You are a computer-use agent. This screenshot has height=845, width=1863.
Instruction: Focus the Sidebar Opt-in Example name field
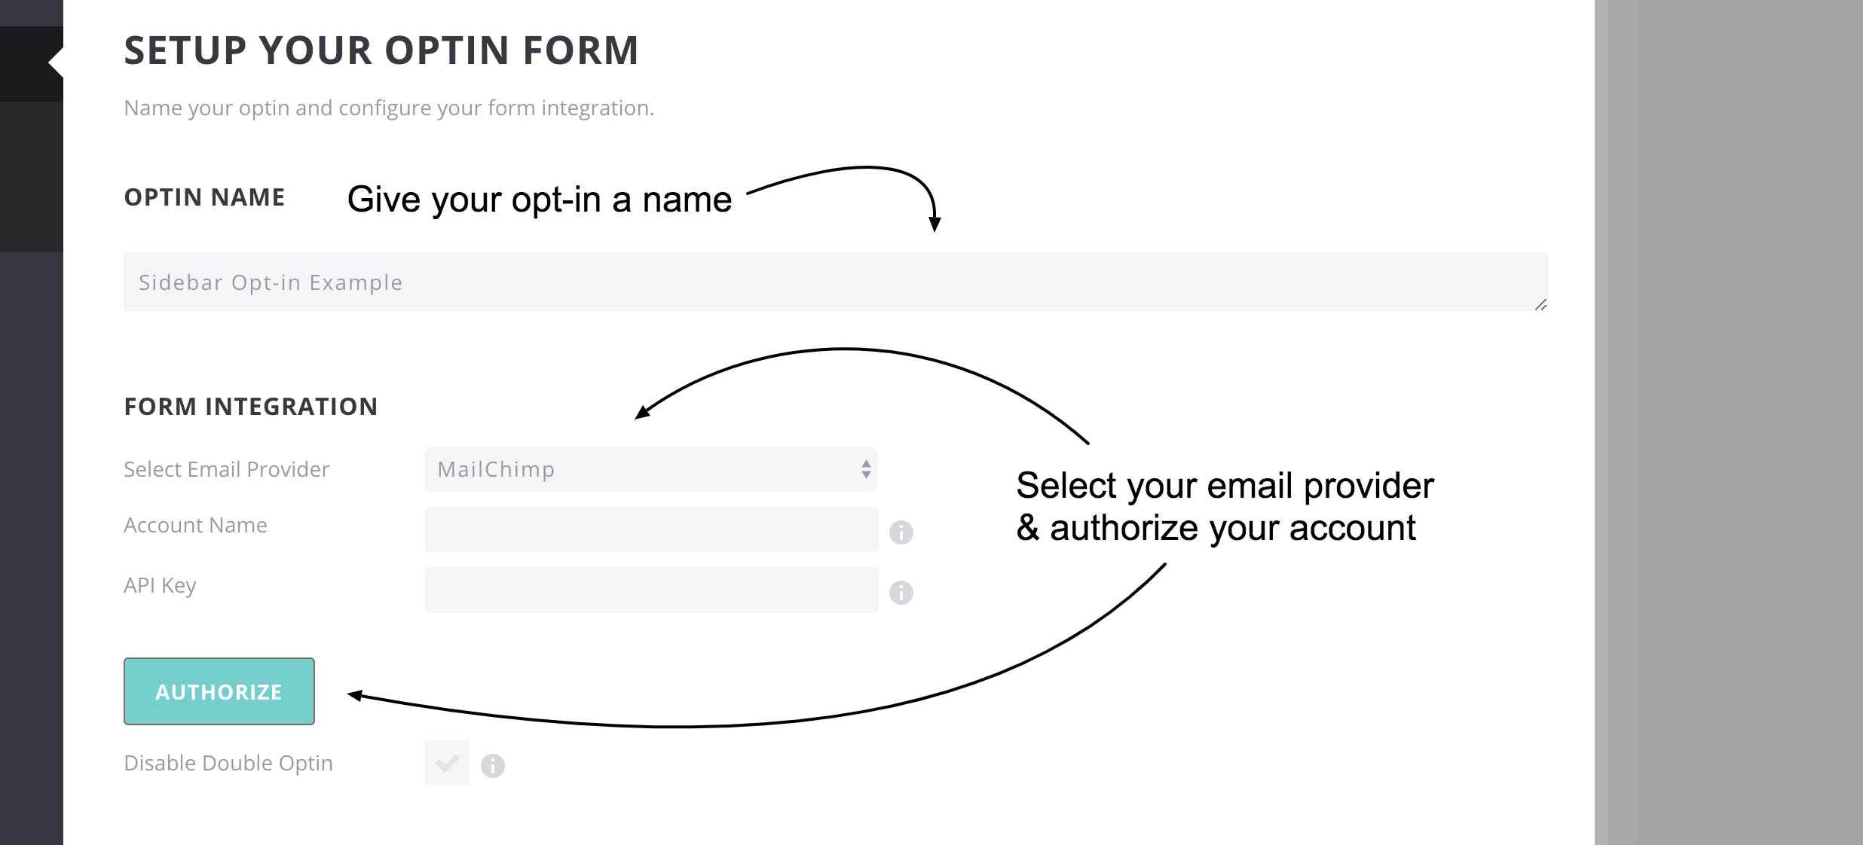pos(836,282)
